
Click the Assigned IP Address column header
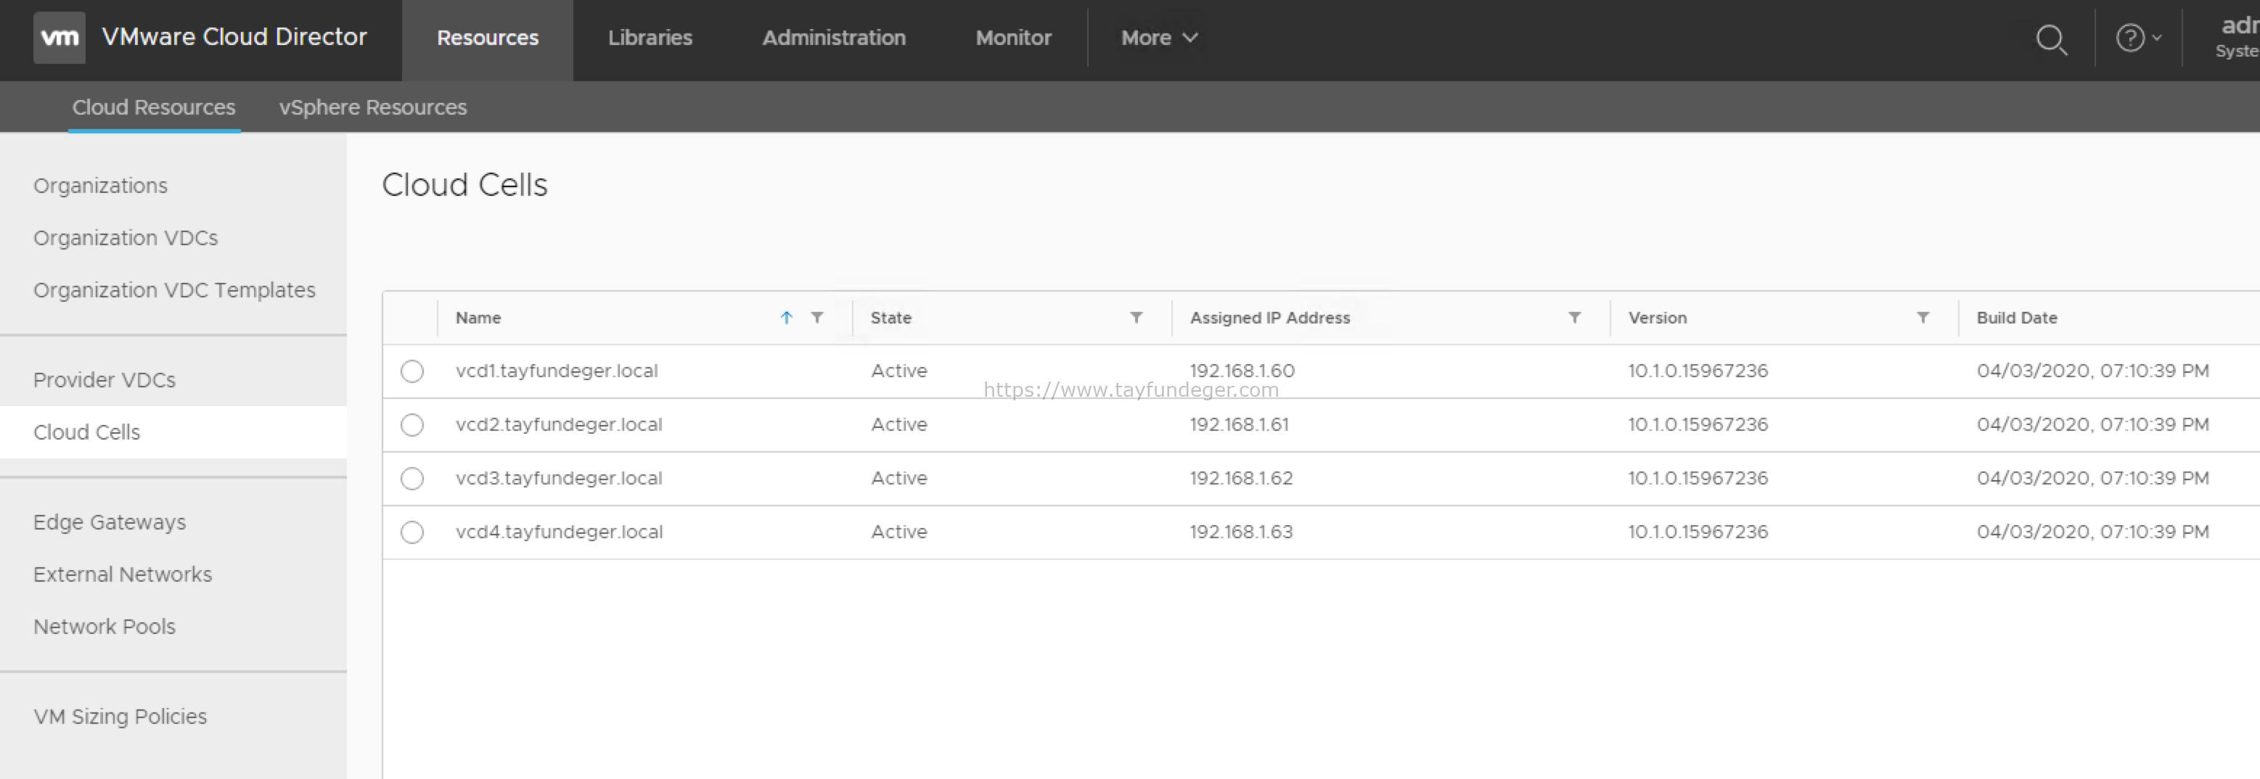[x=1269, y=318]
